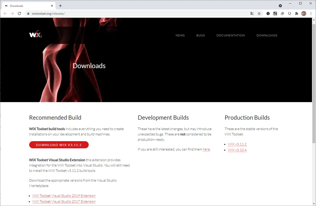Screen dimensions: 316x206
Task: Close the Downloads tab
Action: [x=52, y=6]
